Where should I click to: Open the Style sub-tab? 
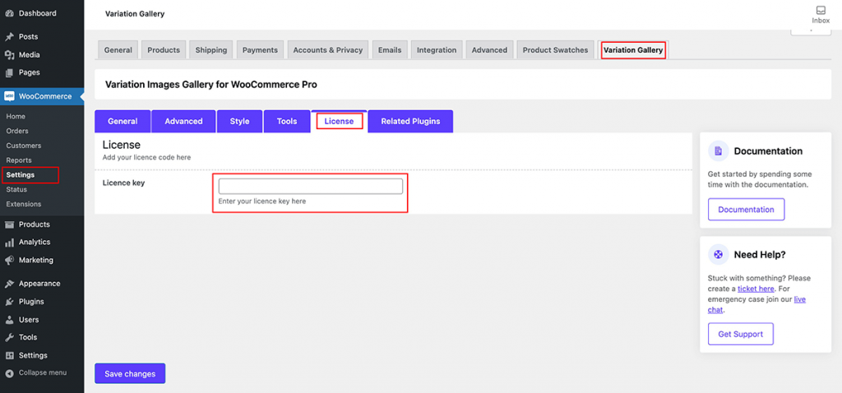click(x=239, y=122)
